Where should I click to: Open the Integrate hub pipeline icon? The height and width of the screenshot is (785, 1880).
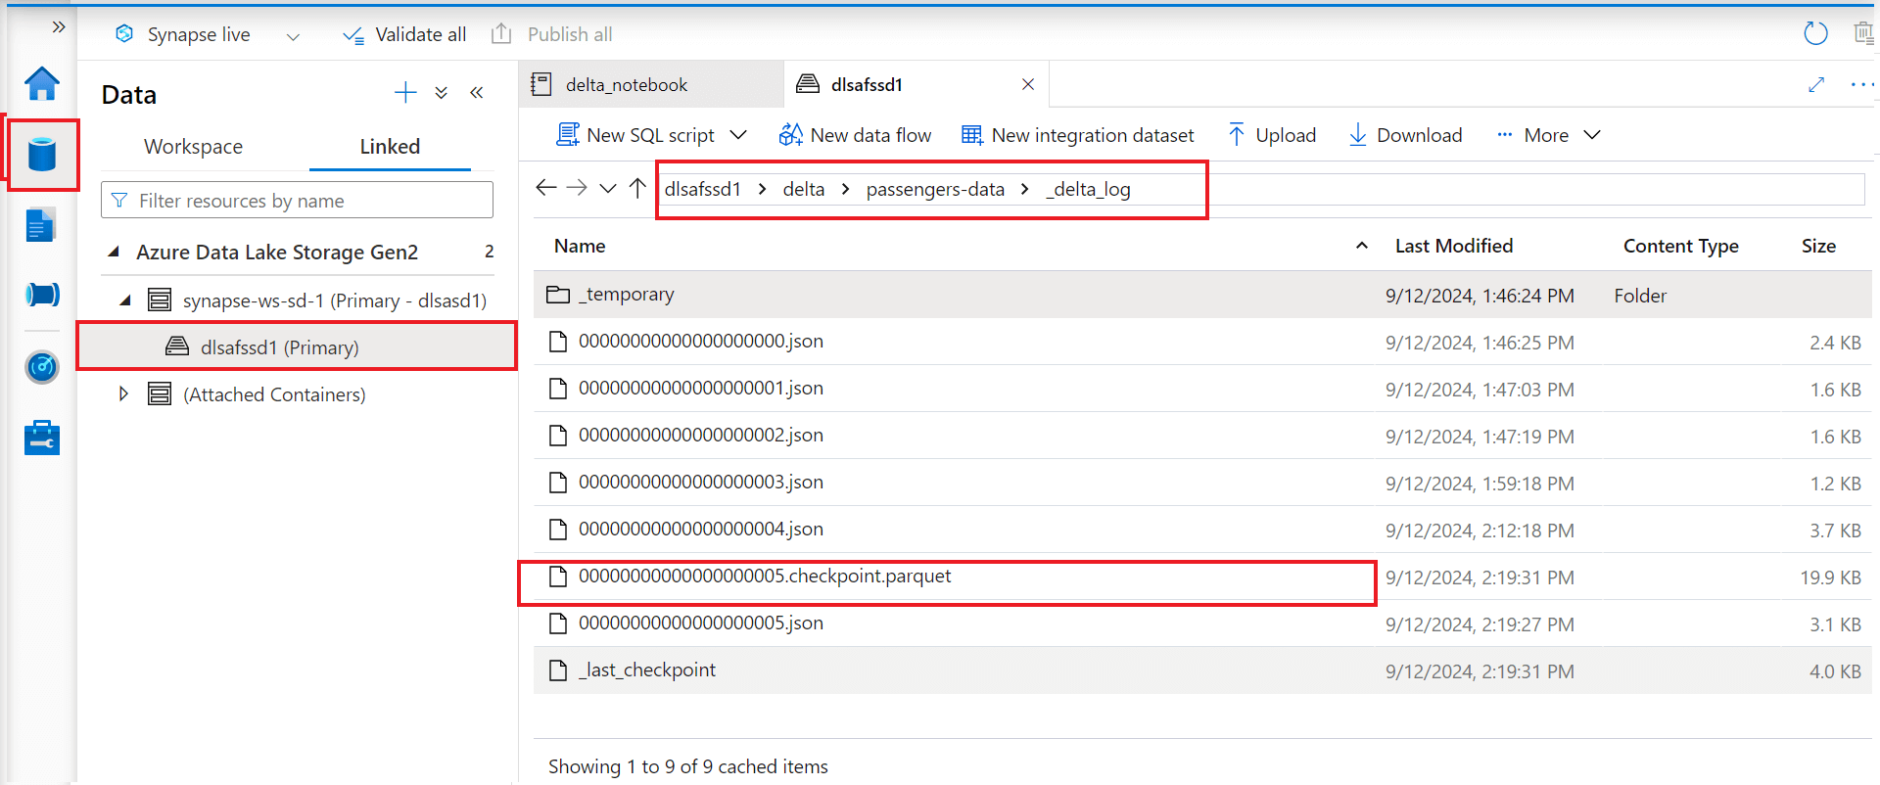click(x=42, y=295)
